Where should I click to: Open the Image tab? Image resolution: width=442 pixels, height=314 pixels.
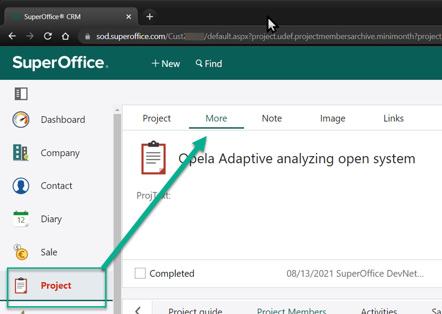point(332,118)
